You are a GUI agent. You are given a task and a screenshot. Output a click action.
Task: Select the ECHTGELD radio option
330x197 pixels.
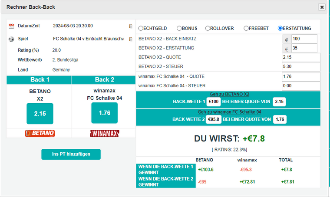pos(141,28)
